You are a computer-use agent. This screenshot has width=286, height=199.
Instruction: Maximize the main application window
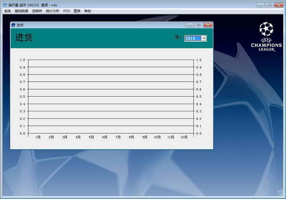[270, 5]
